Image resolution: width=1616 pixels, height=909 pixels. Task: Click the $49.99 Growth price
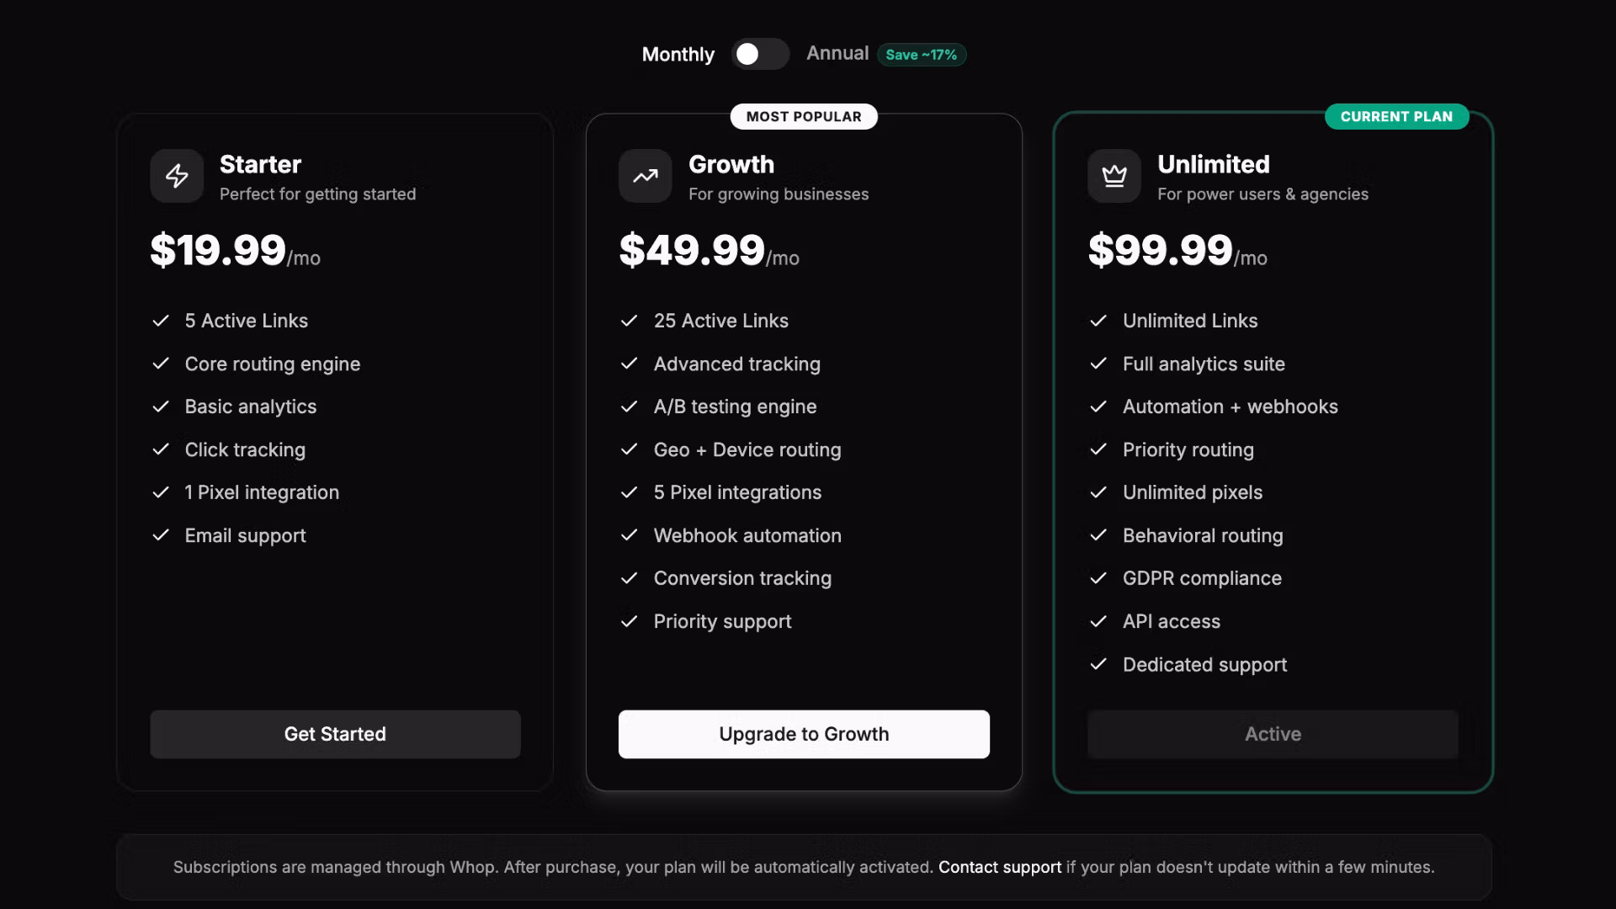692,250
